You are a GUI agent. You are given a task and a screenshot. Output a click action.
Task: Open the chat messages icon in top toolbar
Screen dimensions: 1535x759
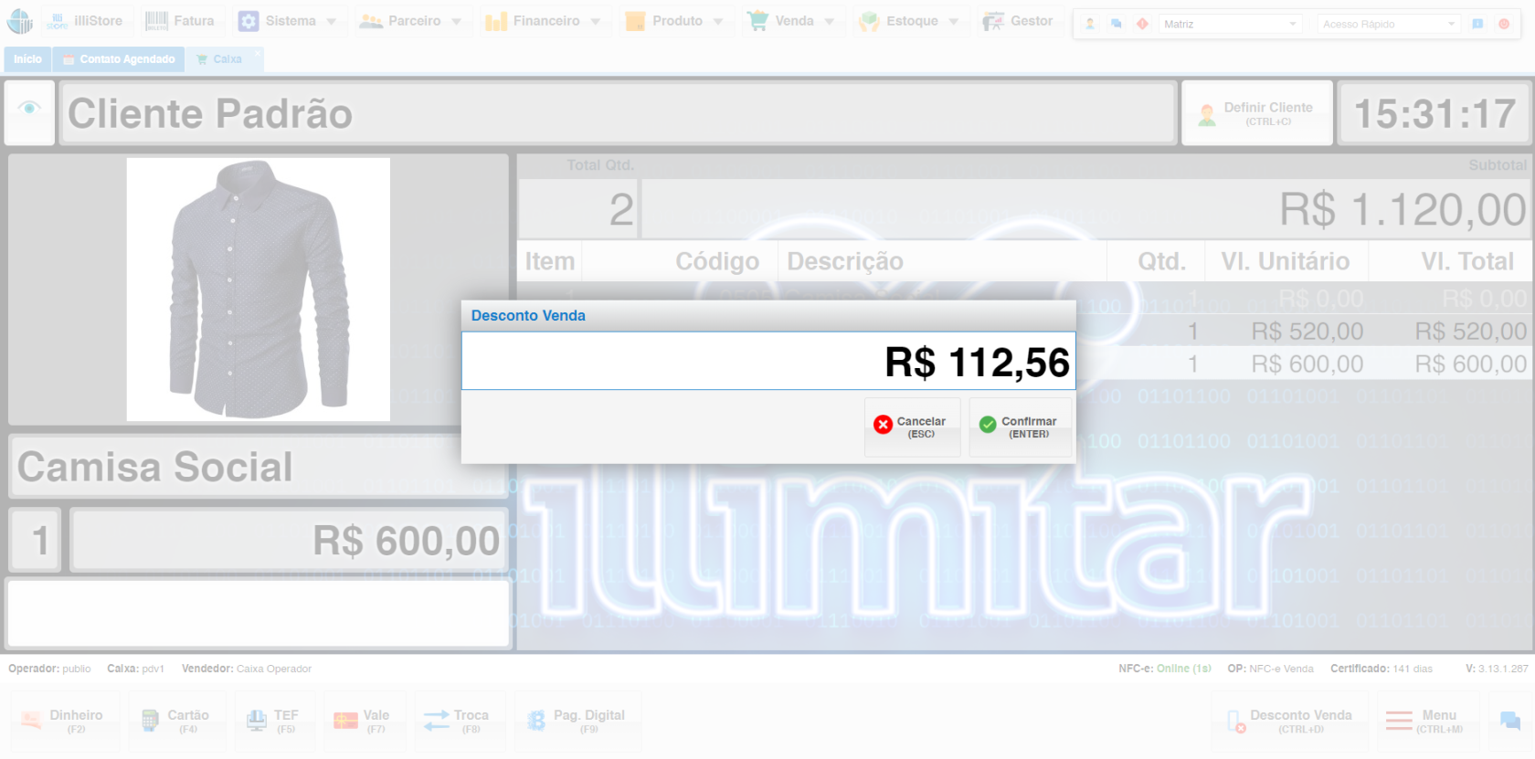(x=1116, y=24)
